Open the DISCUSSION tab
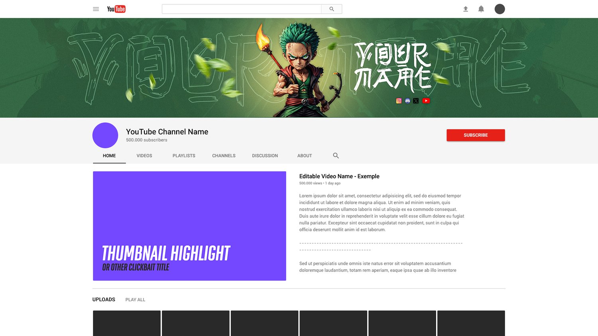The height and width of the screenshot is (336, 598). [265, 155]
